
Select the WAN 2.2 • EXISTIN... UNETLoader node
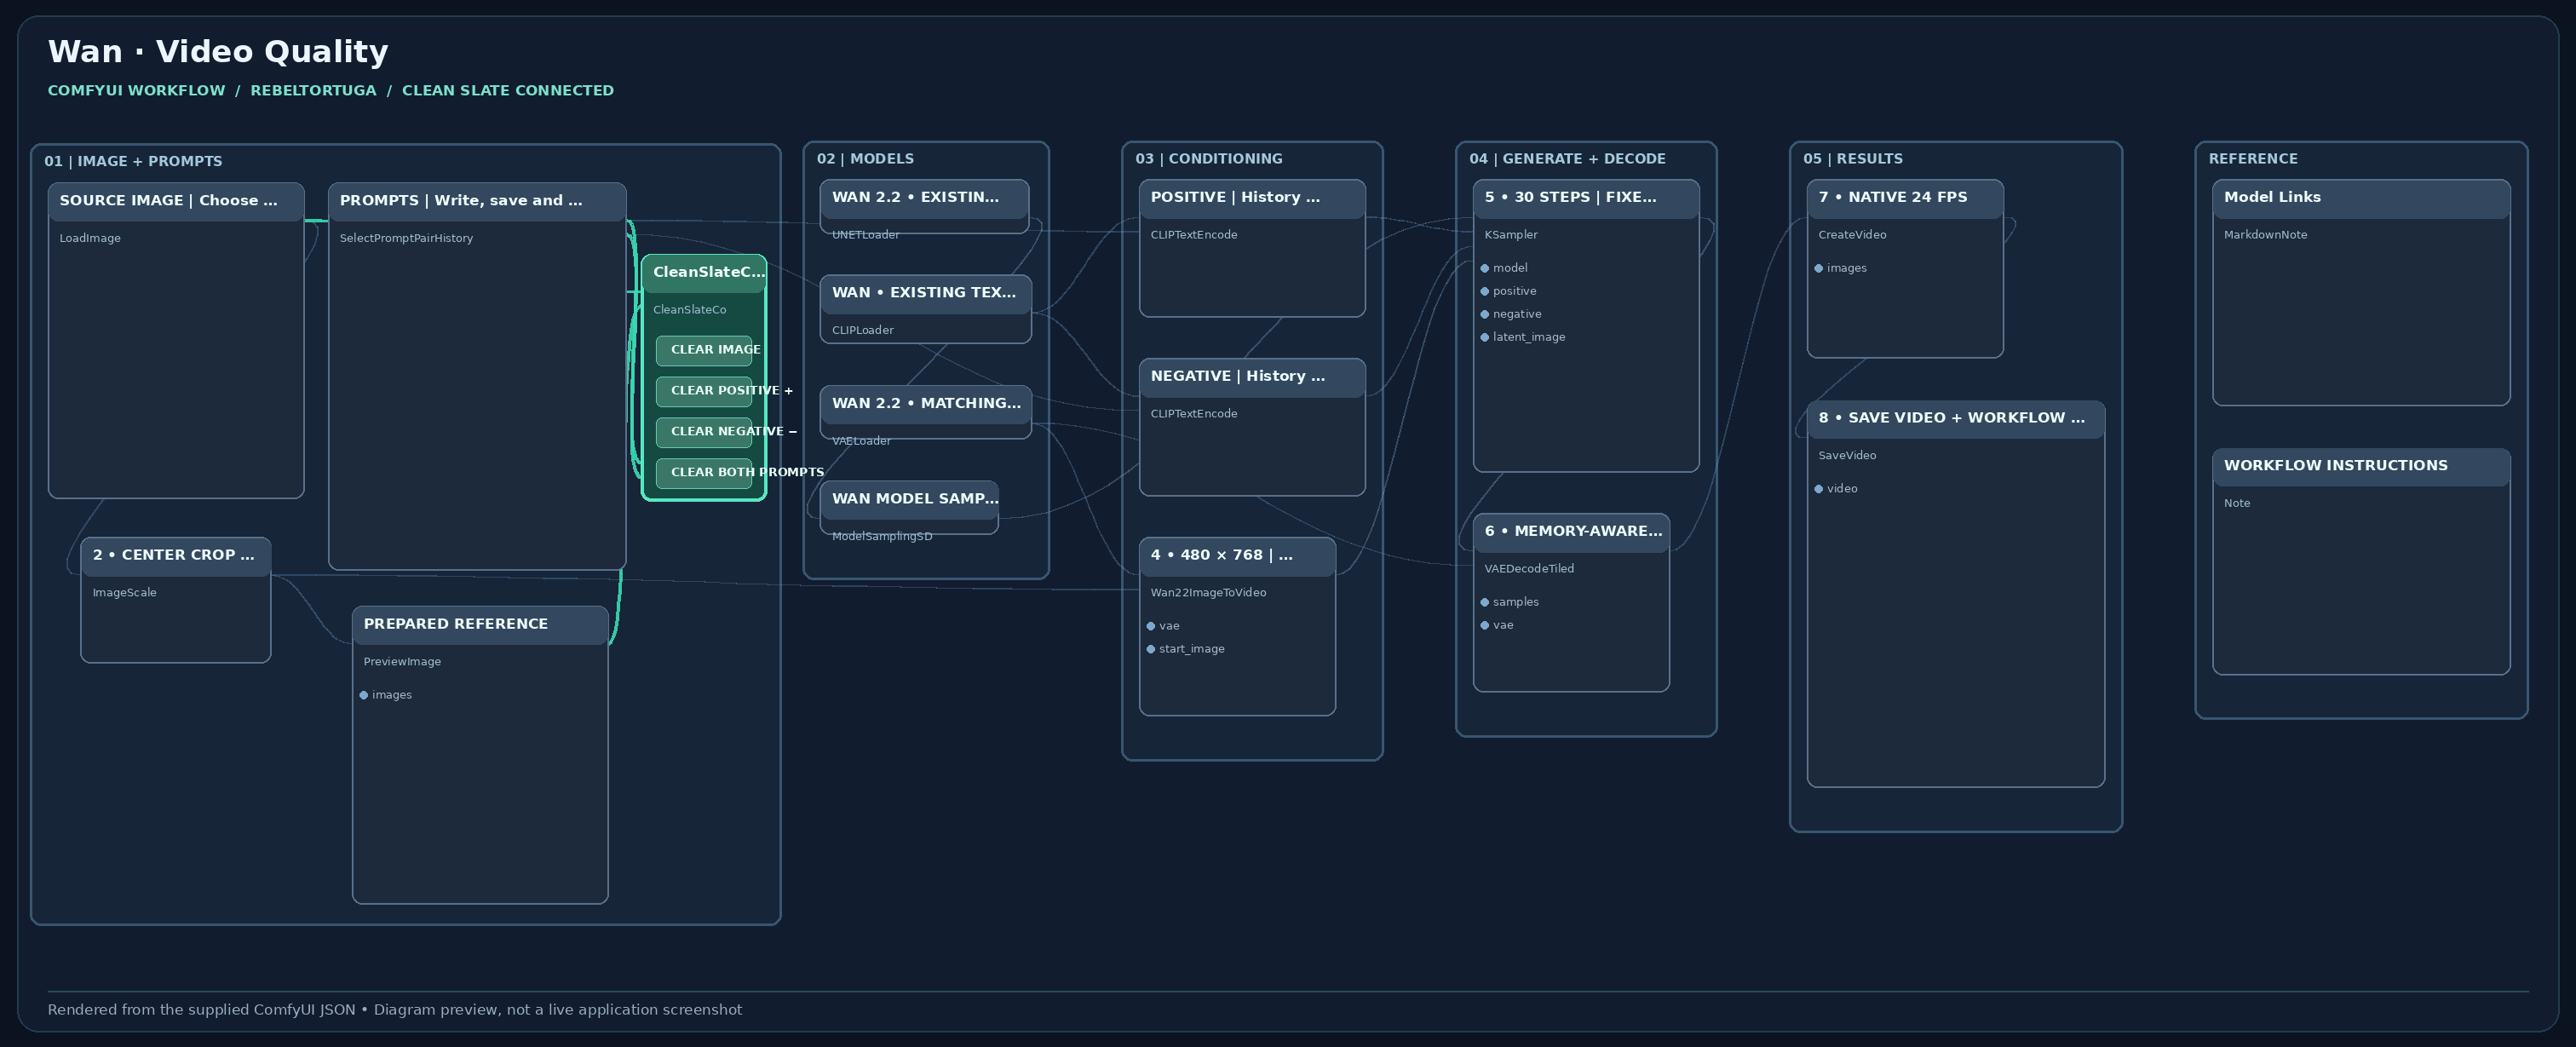tap(924, 207)
